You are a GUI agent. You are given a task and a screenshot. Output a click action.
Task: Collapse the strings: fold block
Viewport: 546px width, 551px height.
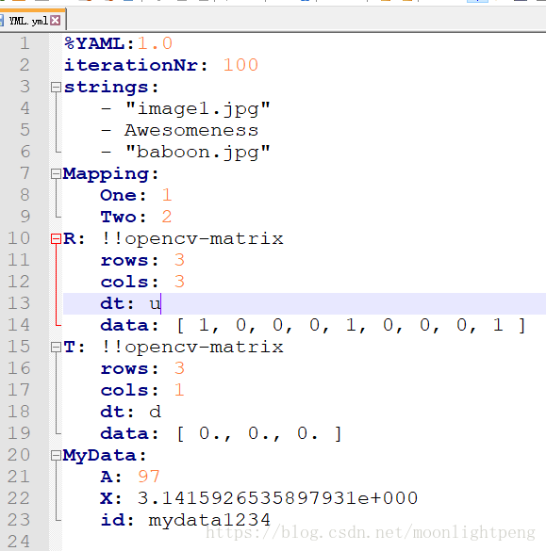point(56,87)
